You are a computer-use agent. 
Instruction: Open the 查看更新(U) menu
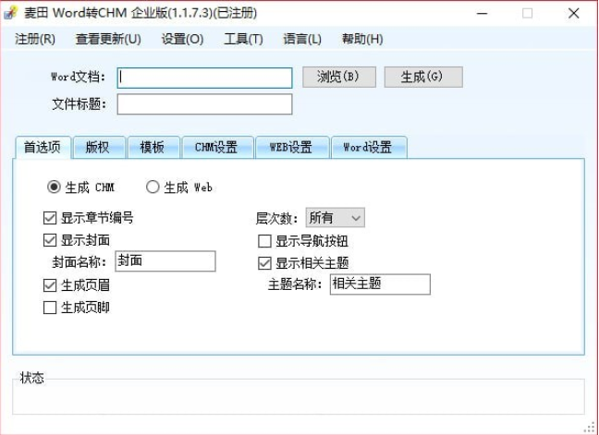(108, 39)
